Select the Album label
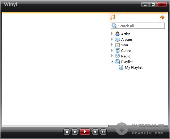170x139 pixels. point(126,40)
